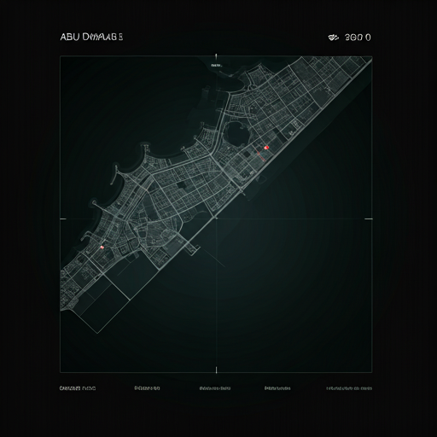Select the red marker near the circular lake
This screenshot has height=437, width=437.
(266, 148)
